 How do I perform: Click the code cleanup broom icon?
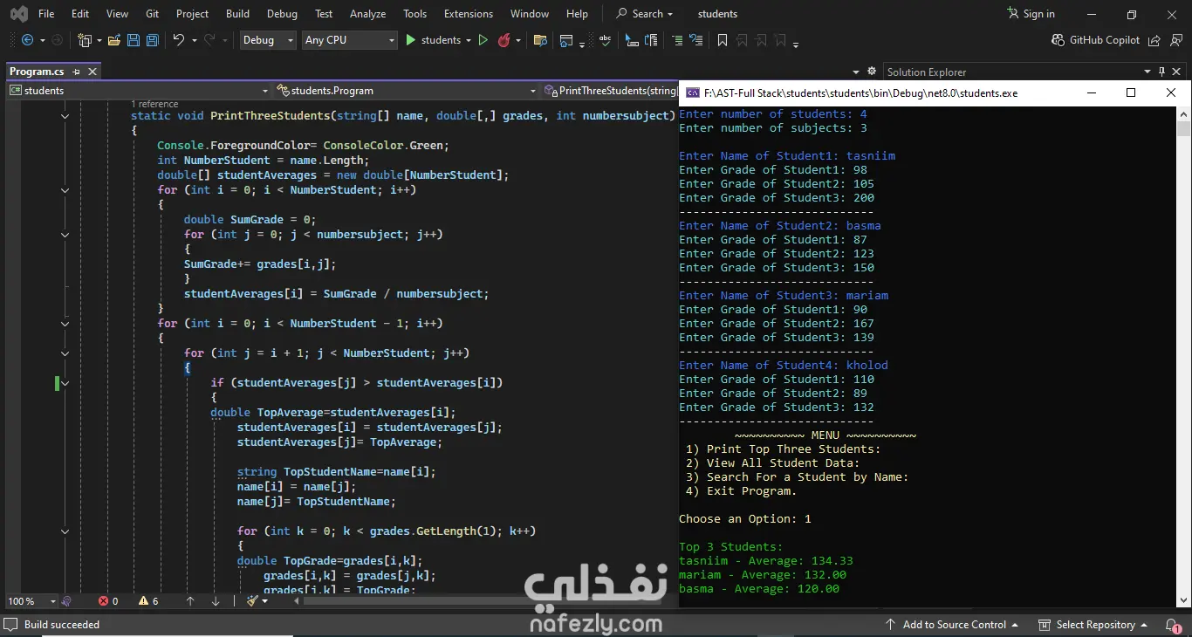coord(253,601)
